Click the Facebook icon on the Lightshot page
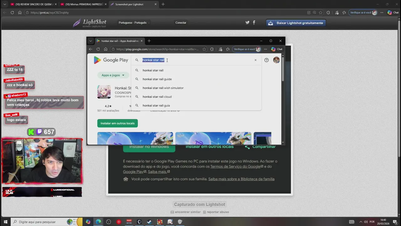401x226 pixels. [x=254, y=23]
